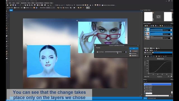Image resolution: width=179 pixels, height=101 pixels.
Task: Switch to the Commands Script tab
Action: (x=152, y=98)
